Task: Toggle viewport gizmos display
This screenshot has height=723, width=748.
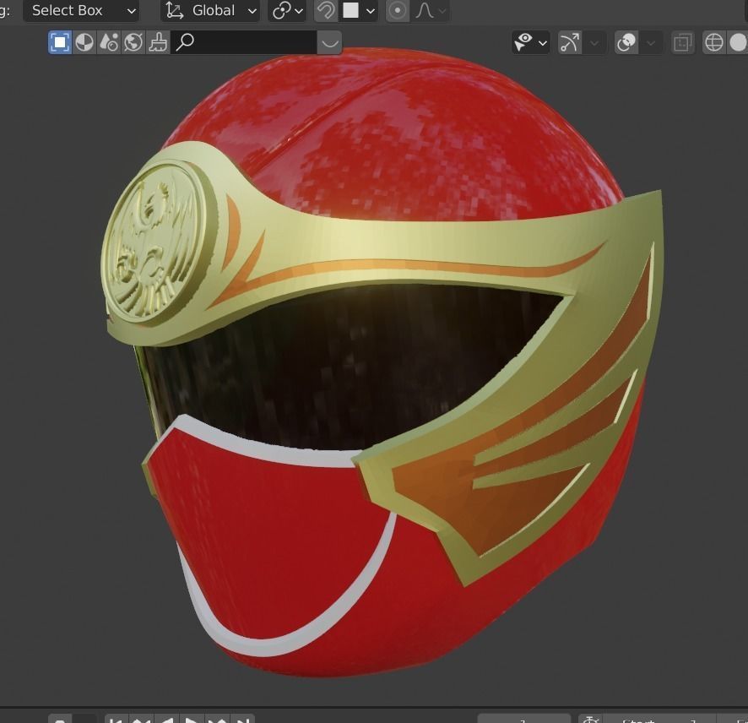Action: (570, 42)
